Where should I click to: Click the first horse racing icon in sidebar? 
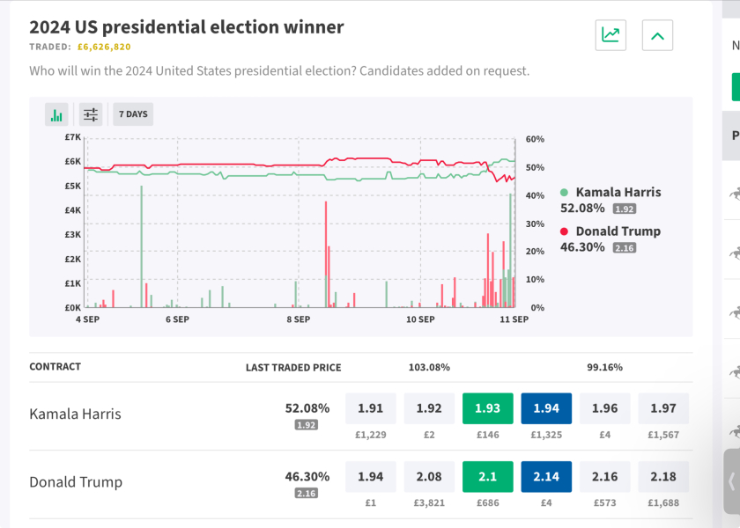(x=734, y=194)
